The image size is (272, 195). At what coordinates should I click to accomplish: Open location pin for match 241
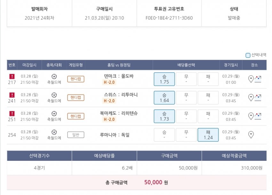click(251, 97)
